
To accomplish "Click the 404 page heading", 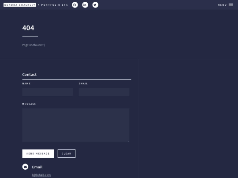I will coord(28,28).
